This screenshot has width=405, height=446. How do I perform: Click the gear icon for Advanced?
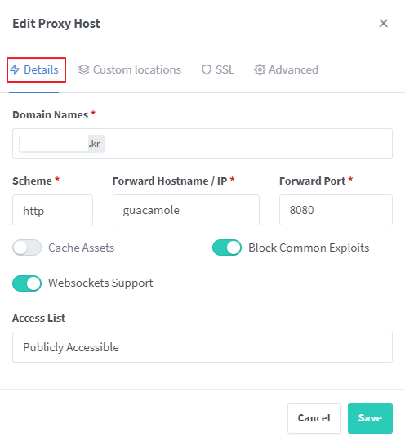[x=260, y=69]
